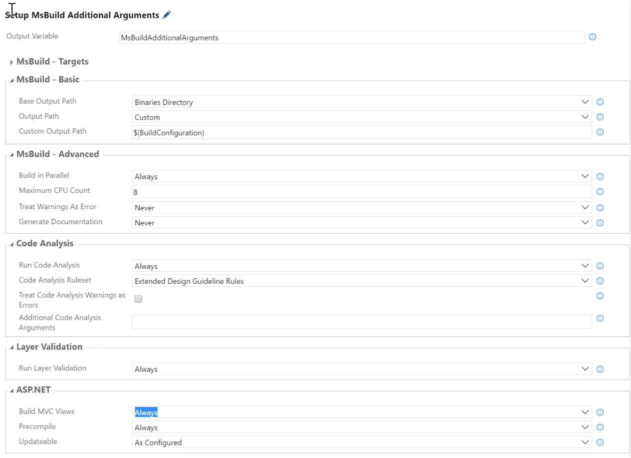Open the Base Output Path dropdown
Image resolution: width=631 pixels, height=458 pixels.
[584, 102]
